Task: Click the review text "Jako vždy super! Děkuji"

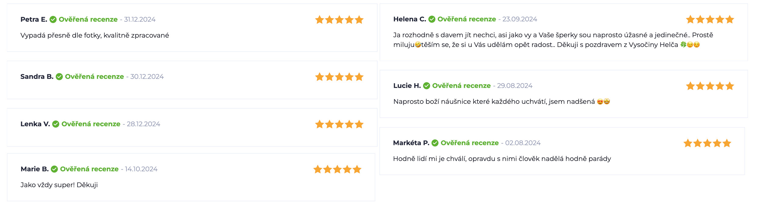Action: pyautogui.click(x=59, y=185)
